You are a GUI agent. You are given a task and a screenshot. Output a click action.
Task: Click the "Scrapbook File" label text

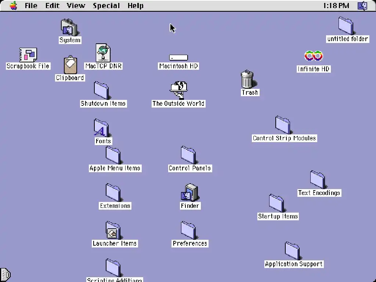coord(28,66)
